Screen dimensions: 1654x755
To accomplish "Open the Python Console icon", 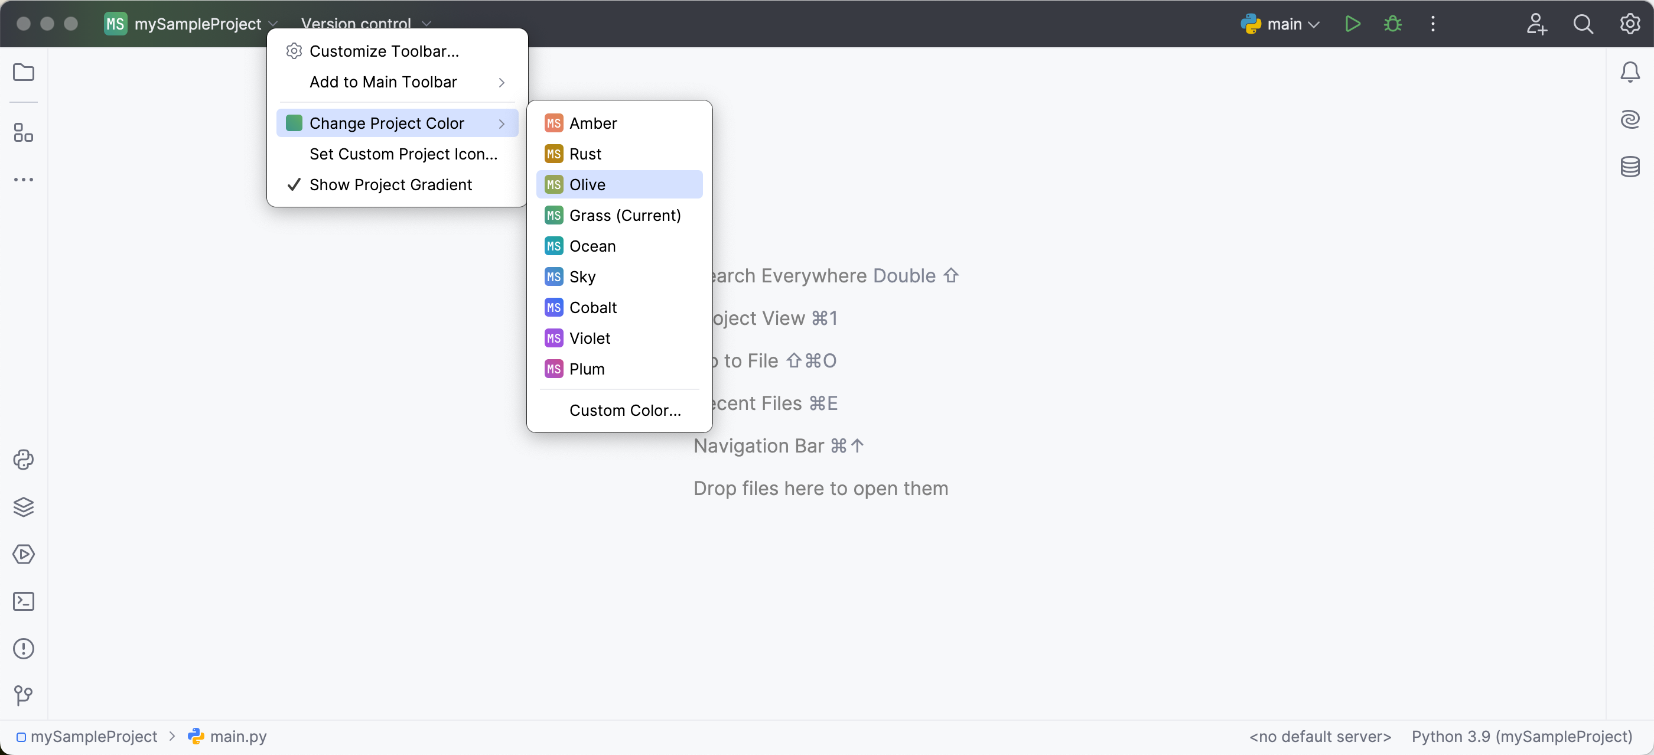I will [x=24, y=460].
